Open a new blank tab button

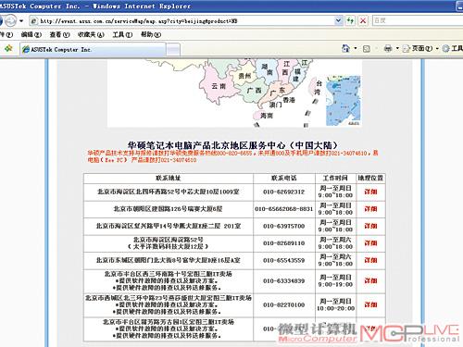(x=173, y=50)
